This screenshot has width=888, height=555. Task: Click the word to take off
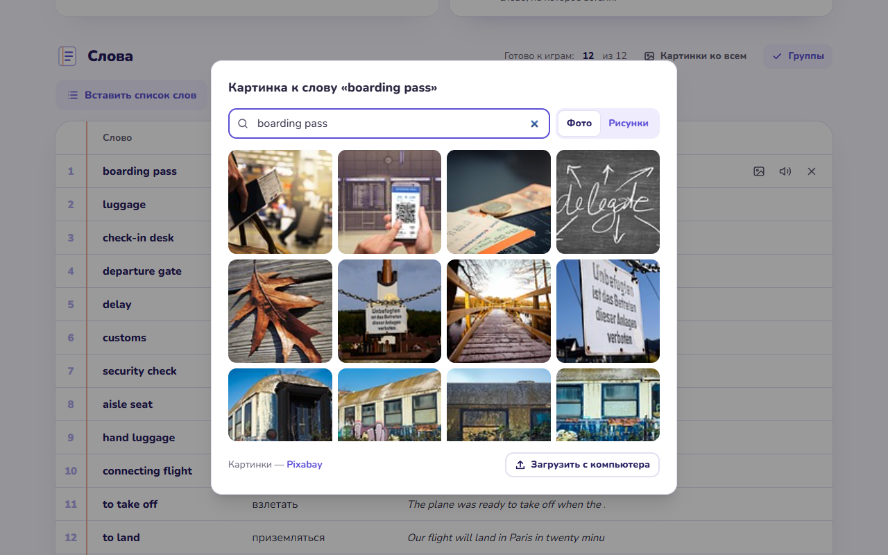point(130,504)
